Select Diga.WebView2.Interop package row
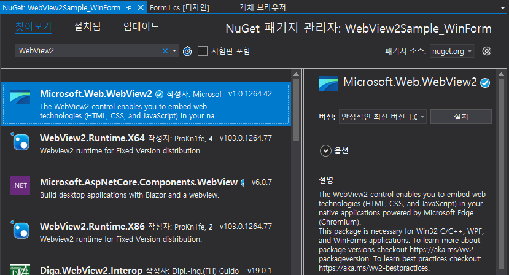This screenshot has height=275, width=509. [x=146, y=268]
